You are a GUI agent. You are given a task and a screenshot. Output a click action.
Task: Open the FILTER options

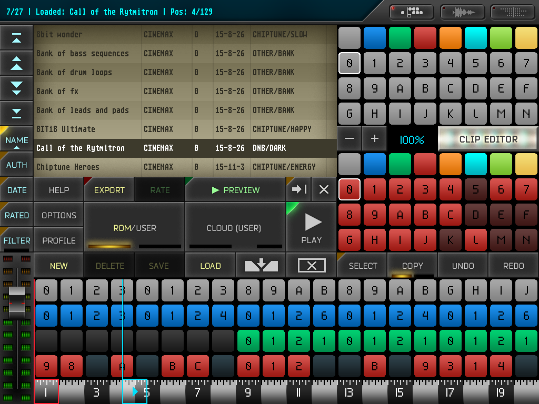(x=16, y=240)
